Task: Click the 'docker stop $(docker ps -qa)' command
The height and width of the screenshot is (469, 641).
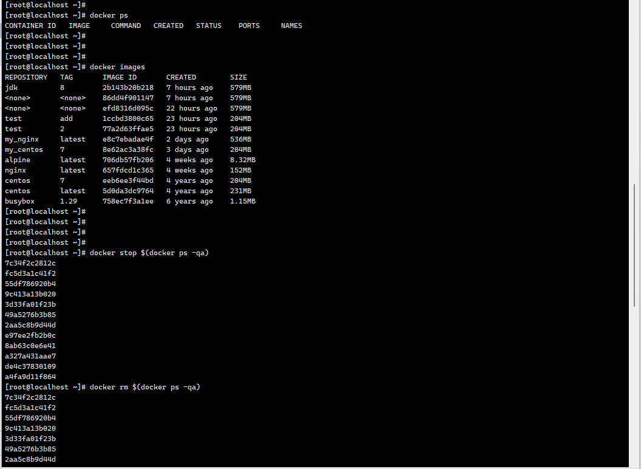Action: point(149,253)
